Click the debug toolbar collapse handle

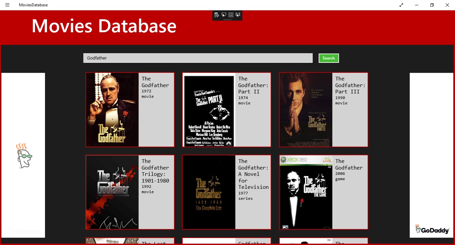(x=227, y=20)
